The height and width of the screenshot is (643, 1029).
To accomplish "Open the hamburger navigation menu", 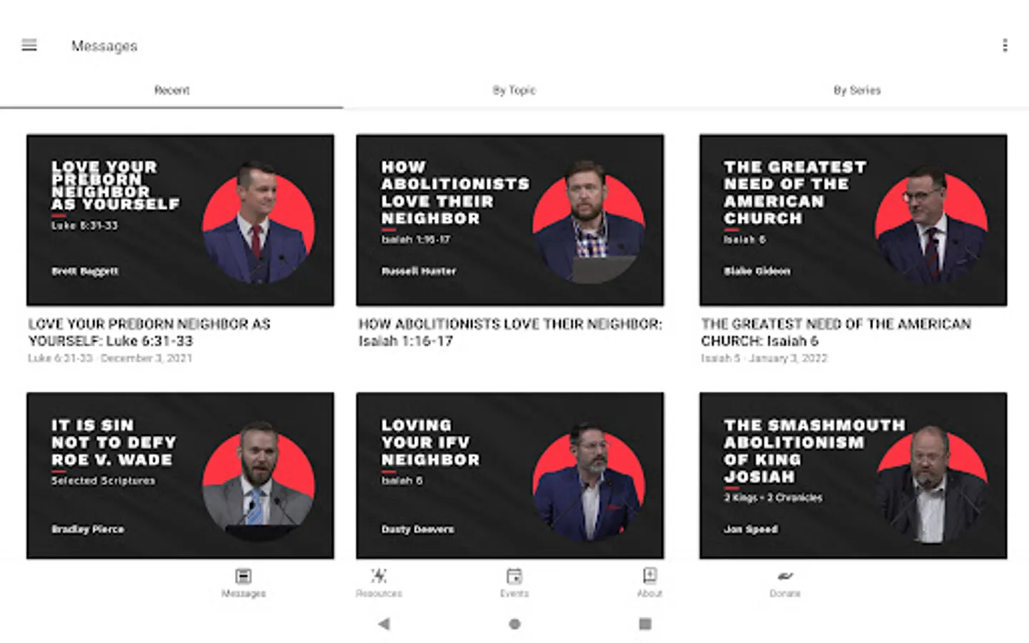I will coord(29,45).
